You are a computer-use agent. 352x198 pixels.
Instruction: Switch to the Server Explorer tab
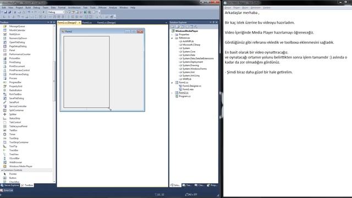[x=10, y=185]
